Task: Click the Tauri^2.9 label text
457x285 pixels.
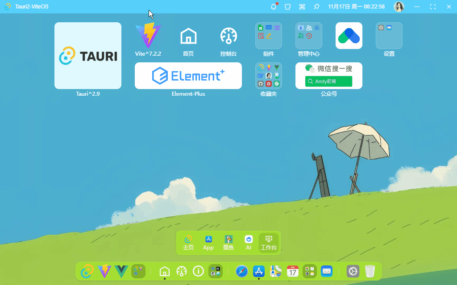Action: tap(88, 94)
